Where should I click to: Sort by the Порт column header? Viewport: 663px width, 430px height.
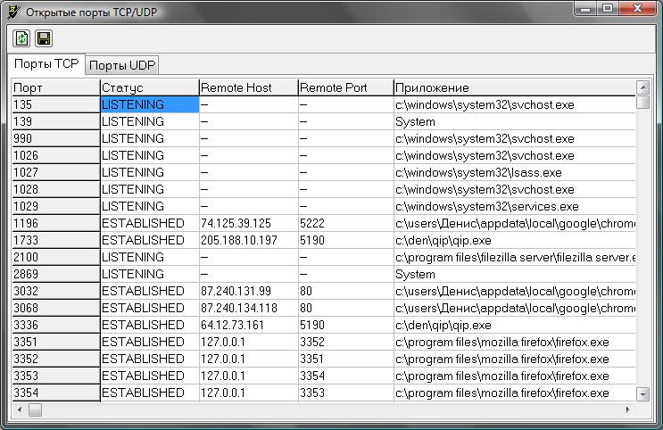tap(56, 87)
